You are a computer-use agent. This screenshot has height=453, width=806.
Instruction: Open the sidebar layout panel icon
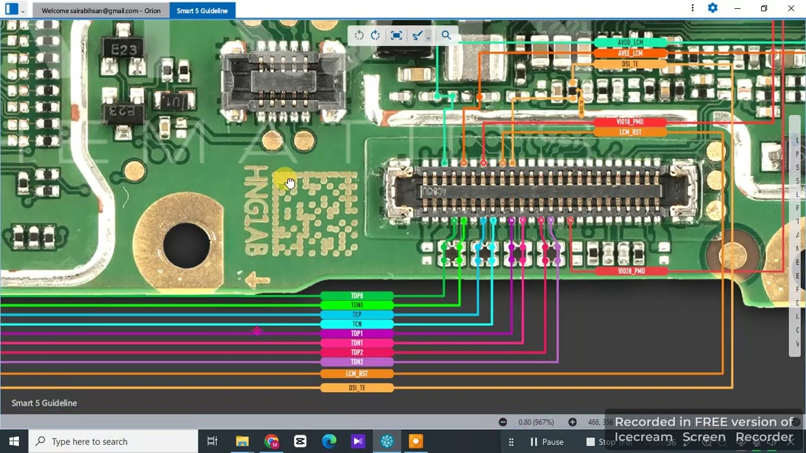(11, 9)
